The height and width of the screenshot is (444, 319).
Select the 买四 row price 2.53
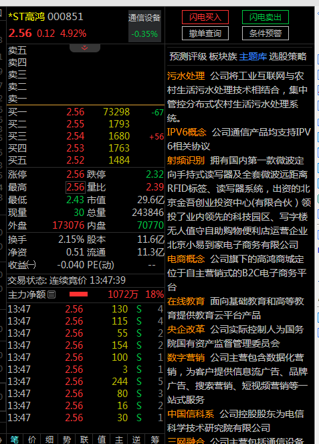pyautogui.click(x=76, y=148)
